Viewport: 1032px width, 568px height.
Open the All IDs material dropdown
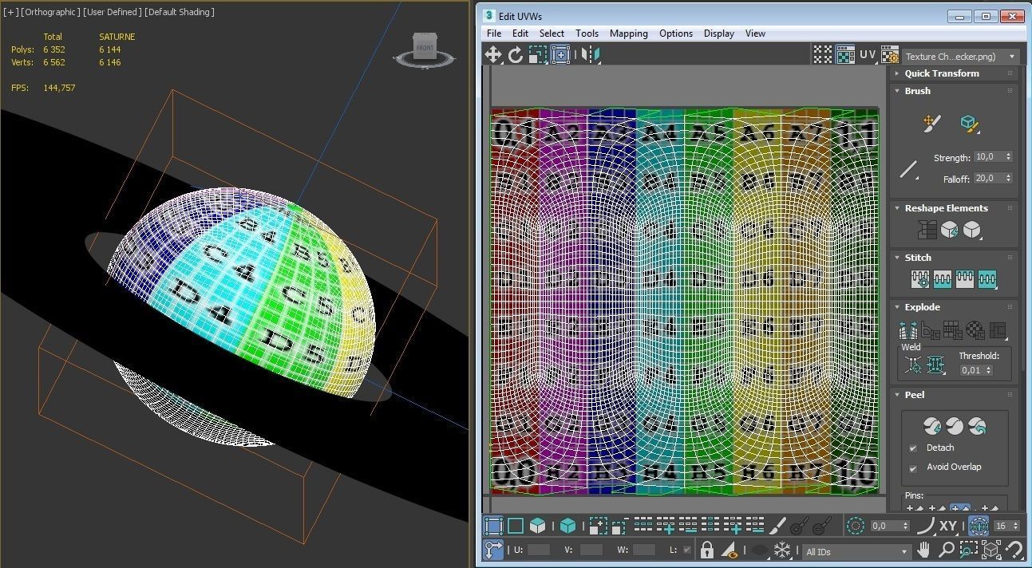pos(857,551)
